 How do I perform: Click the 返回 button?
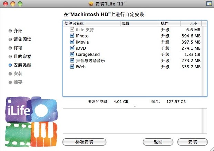pos(158,142)
